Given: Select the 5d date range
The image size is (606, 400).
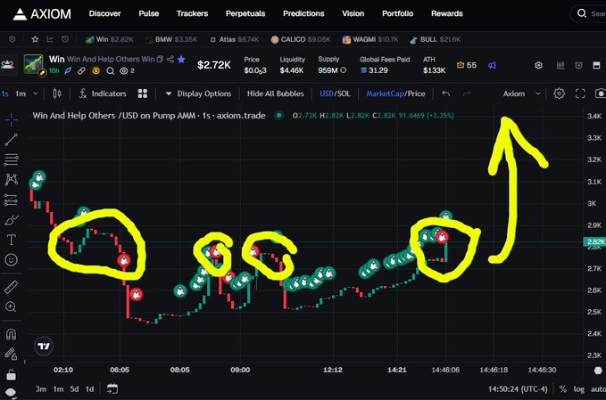Looking at the screenshot, I should pyautogui.click(x=74, y=388).
